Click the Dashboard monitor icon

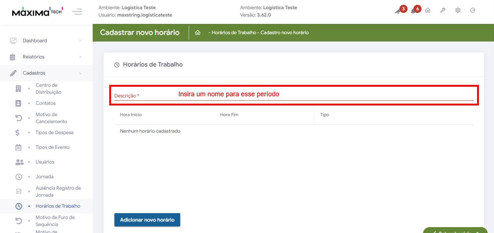point(13,41)
